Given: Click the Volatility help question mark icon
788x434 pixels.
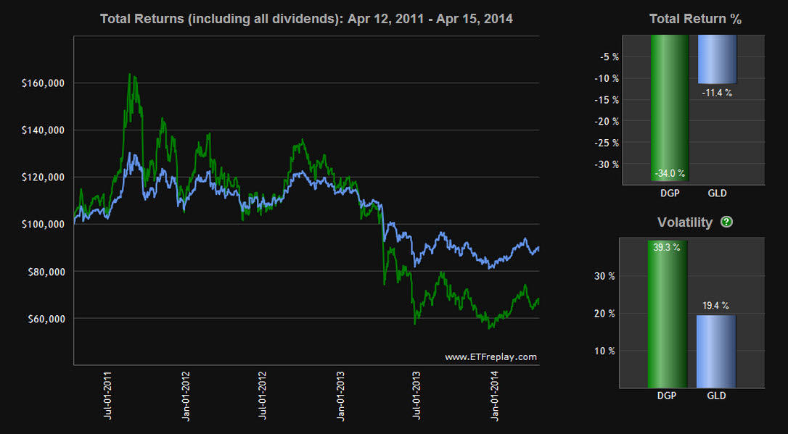Looking at the screenshot, I should (727, 222).
